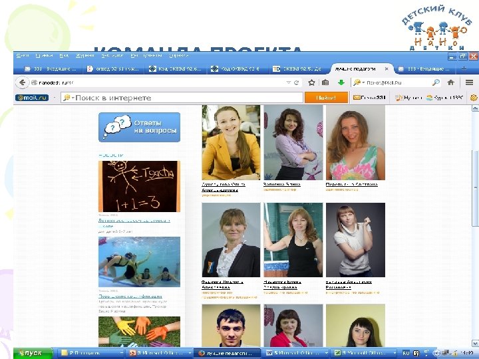Click the magnifier icon in the search box
Image resolution: width=479 pixels, height=359 pixels.
click(436, 82)
